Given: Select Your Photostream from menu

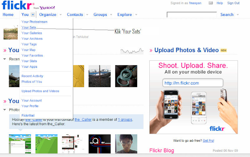Looking at the screenshot, I should click(34, 22).
